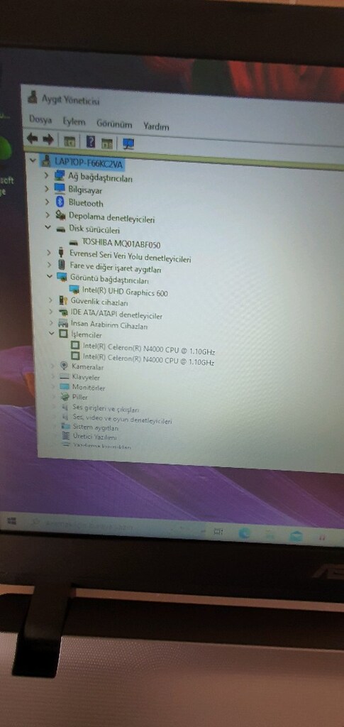Expand the Fare ve diğer işaret aygıtları node
The height and width of the screenshot is (727, 344).
49,264
